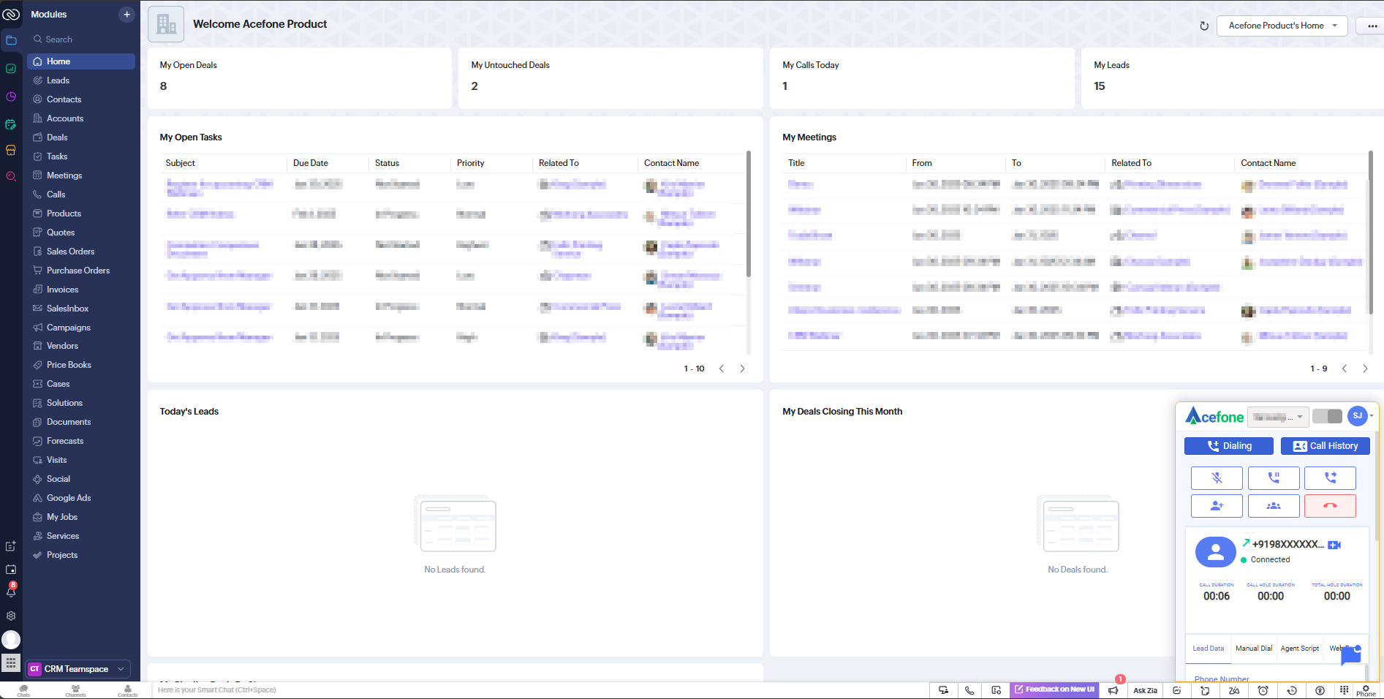The height and width of the screenshot is (699, 1384).
Task: Open Campaigns module in sidebar
Action: (81, 328)
